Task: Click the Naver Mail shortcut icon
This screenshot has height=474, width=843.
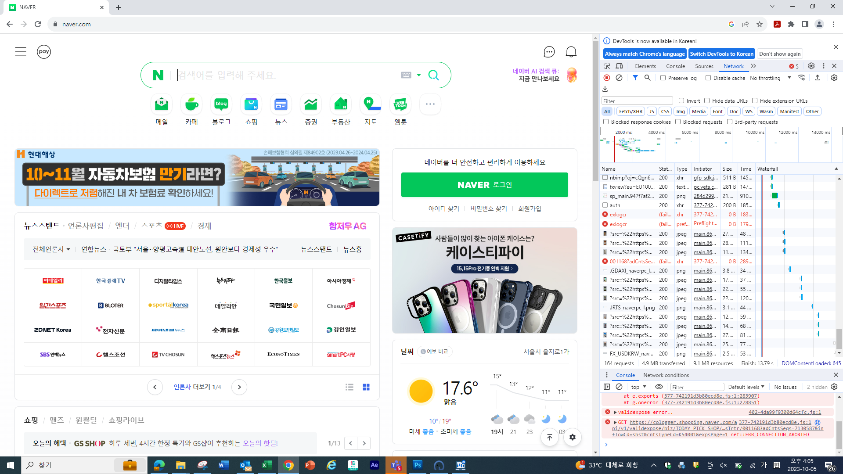Action: 162,104
